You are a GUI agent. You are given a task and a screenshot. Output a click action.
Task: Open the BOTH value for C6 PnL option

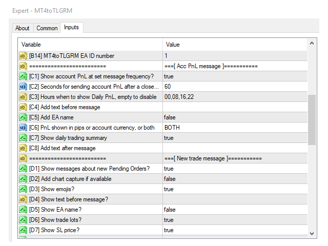(x=172, y=128)
